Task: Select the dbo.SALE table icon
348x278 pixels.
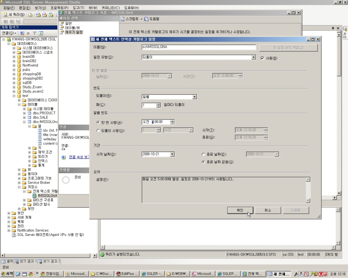Action: (30, 117)
